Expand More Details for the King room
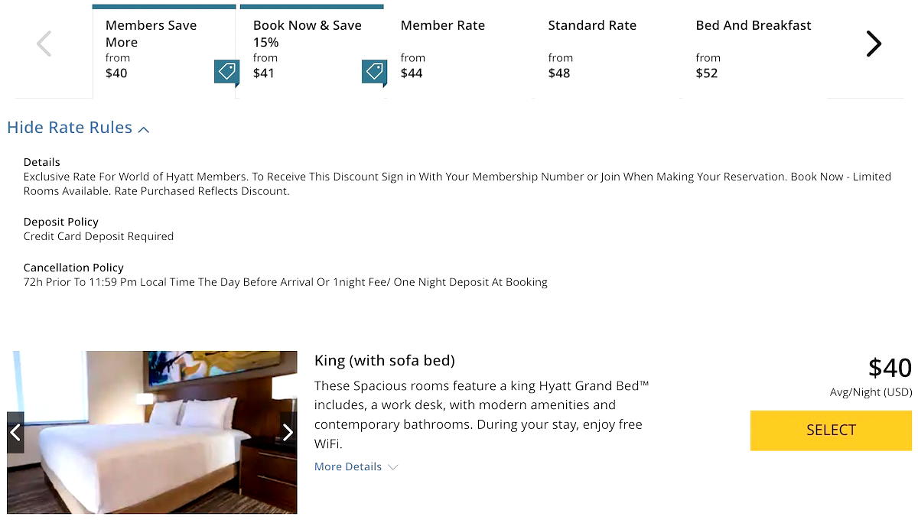This screenshot has width=918, height=523. [x=348, y=466]
